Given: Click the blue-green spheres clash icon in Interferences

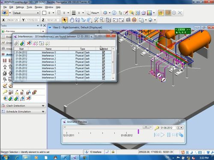Looking at the screenshot, I should click(x=23, y=43).
